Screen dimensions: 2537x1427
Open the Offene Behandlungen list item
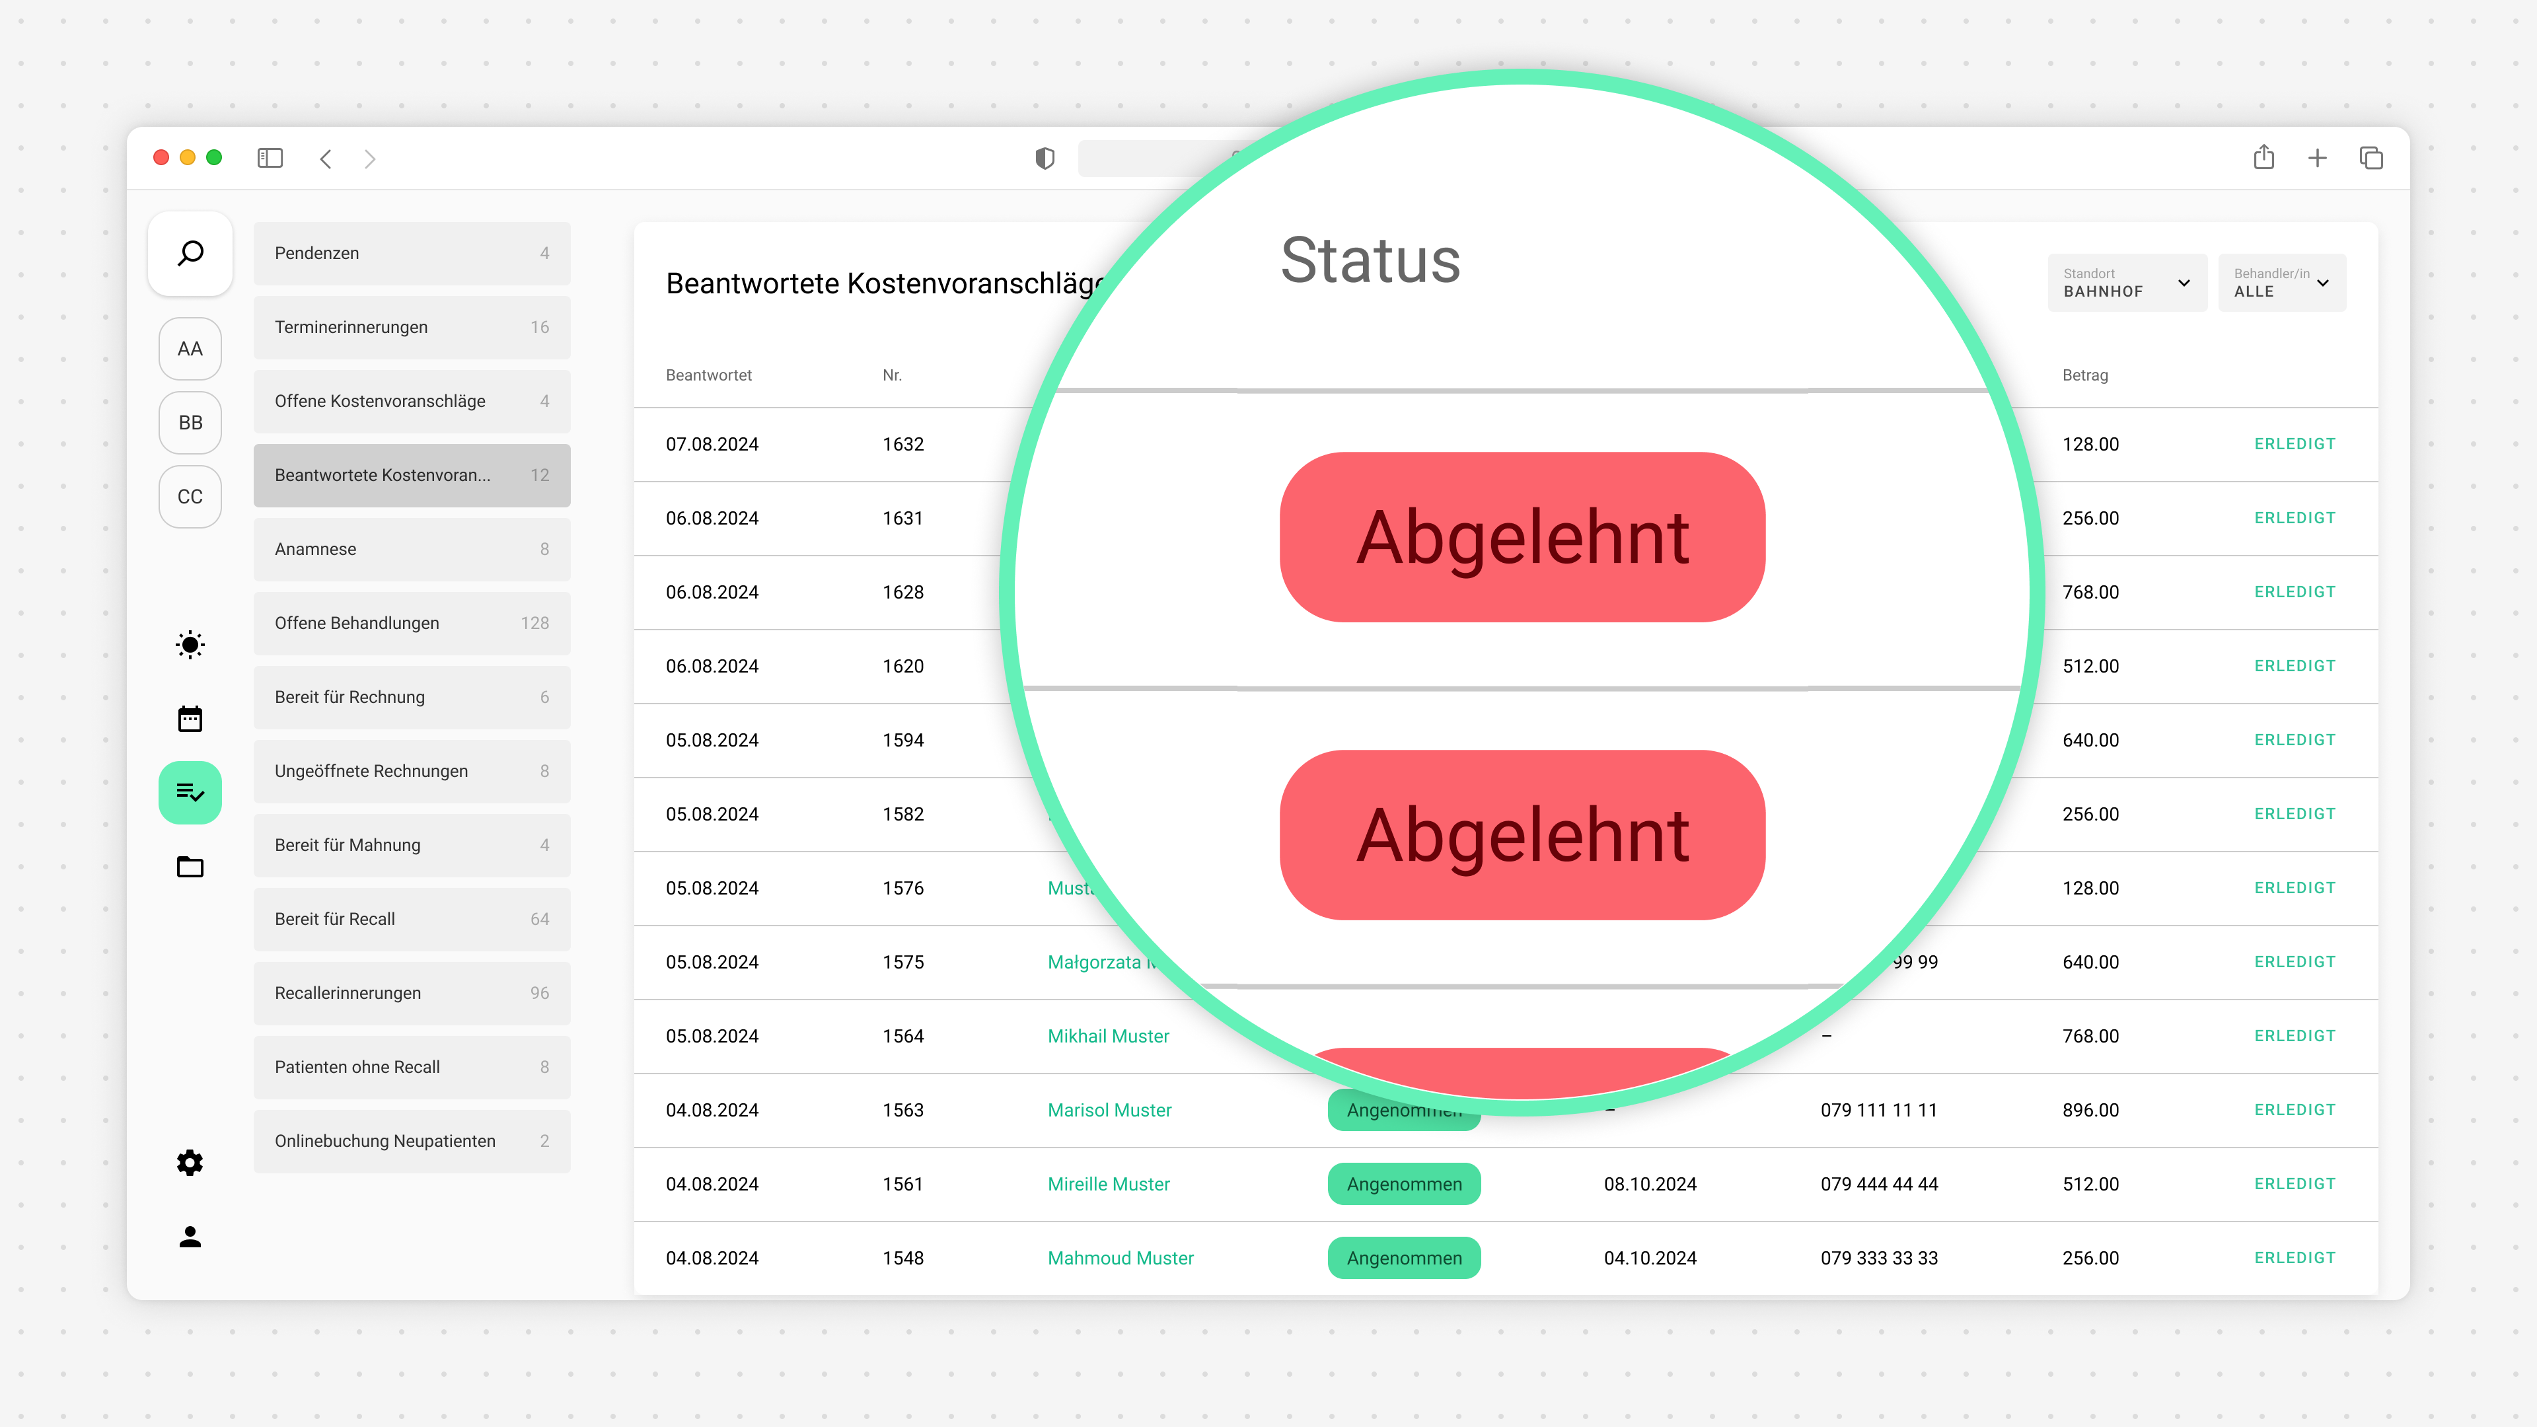pyautogui.click(x=412, y=624)
